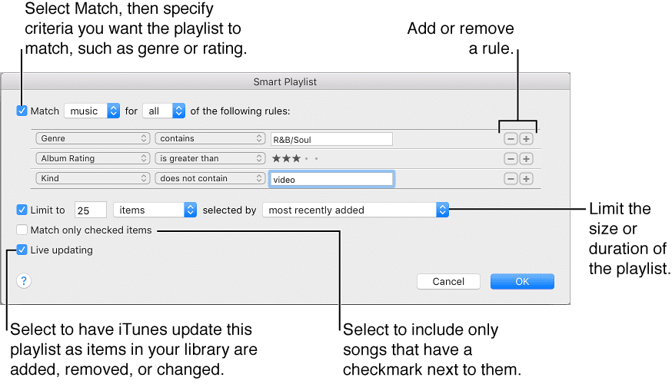Remove the Genre rule with minus button
Viewport: 672px width, 384px height.
tap(510, 139)
